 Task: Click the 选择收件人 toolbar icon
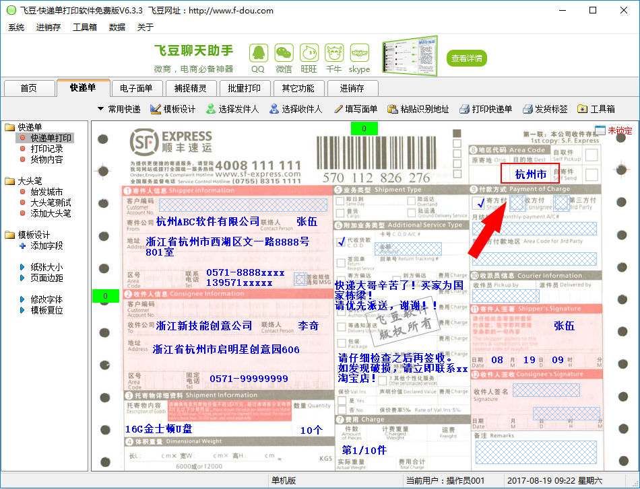(x=274, y=109)
